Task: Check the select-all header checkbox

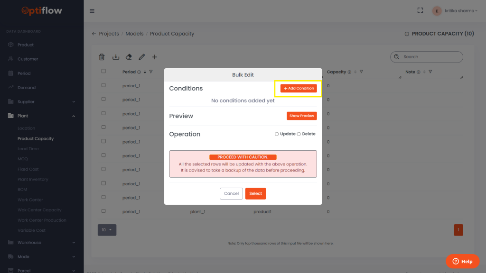Action: (103, 72)
